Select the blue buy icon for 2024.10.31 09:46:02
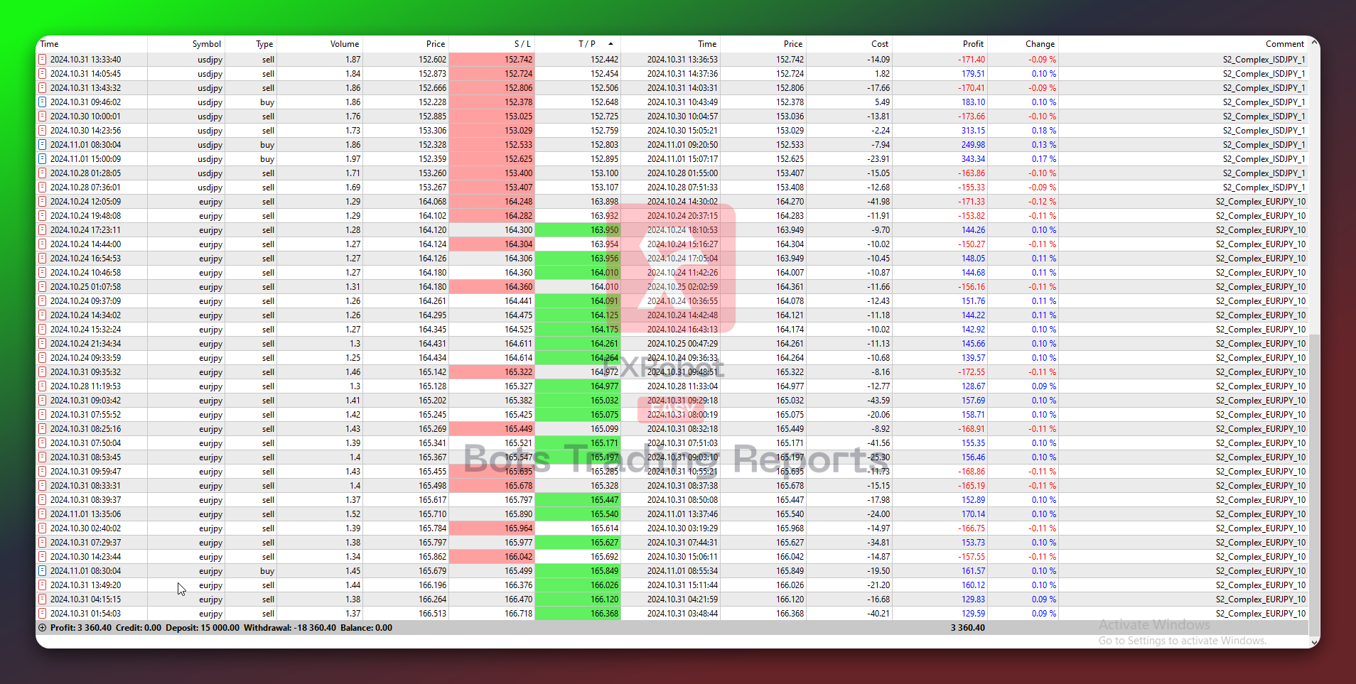 click(42, 102)
